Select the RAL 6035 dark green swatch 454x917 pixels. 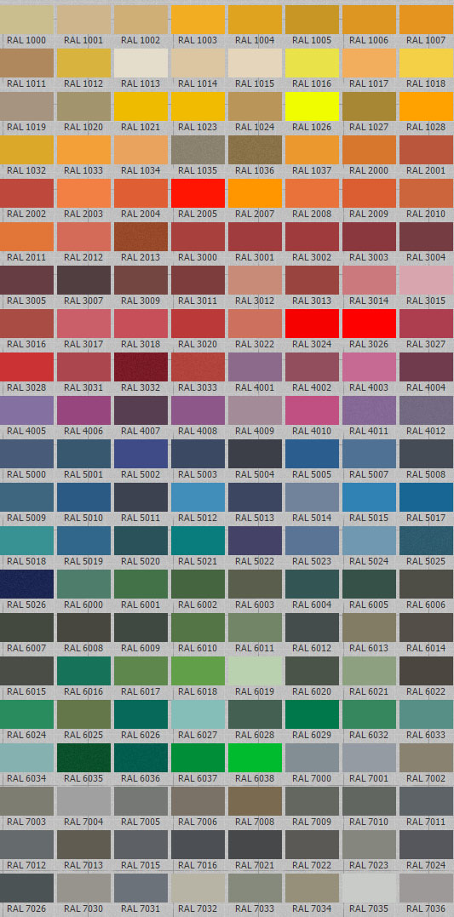click(x=83, y=758)
